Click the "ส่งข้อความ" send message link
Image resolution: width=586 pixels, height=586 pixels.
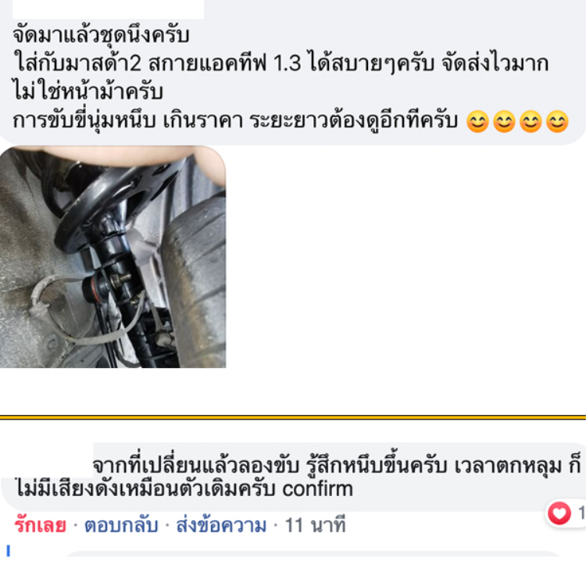pyautogui.click(x=221, y=525)
